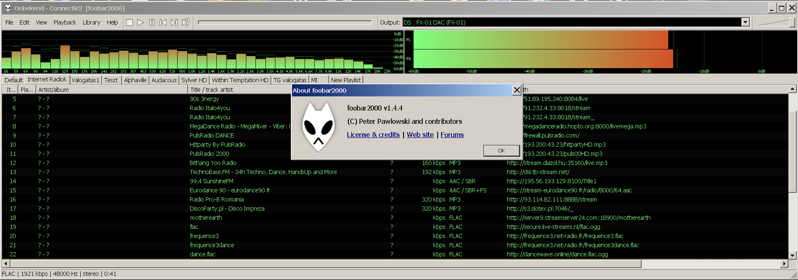The image size is (798, 280).
Task: Go to the previous track
Action: point(163,22)
